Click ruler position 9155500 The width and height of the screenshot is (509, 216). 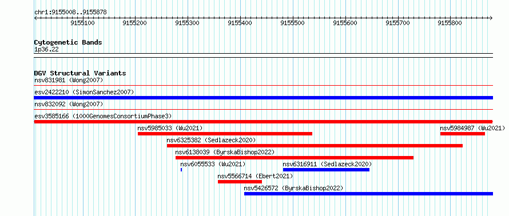[x=293, y=23]
